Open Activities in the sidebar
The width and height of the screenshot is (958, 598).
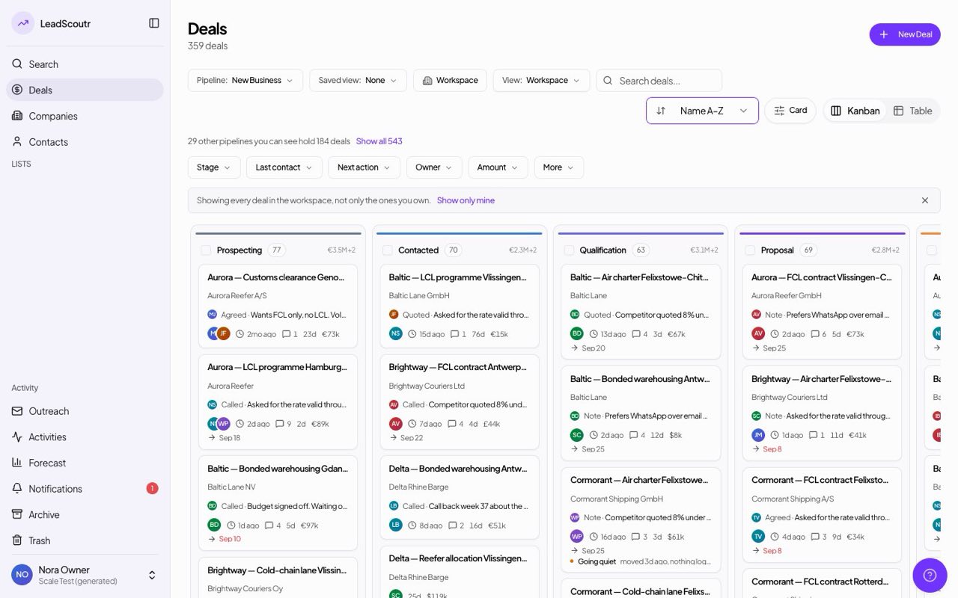[85, 437]
